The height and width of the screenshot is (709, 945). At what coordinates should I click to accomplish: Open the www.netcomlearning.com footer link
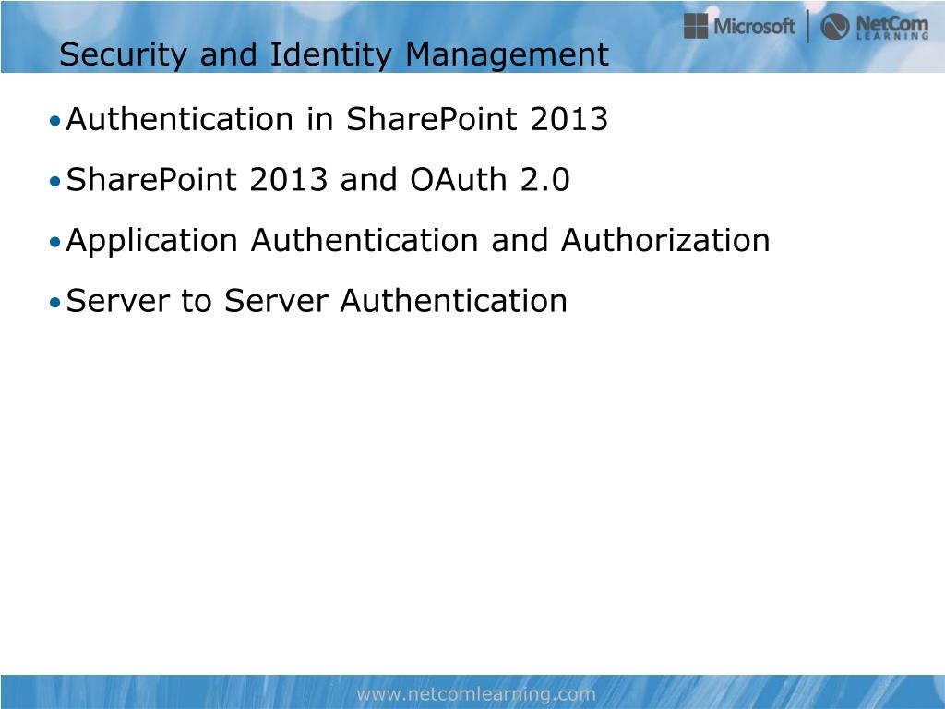pos(476,694)
